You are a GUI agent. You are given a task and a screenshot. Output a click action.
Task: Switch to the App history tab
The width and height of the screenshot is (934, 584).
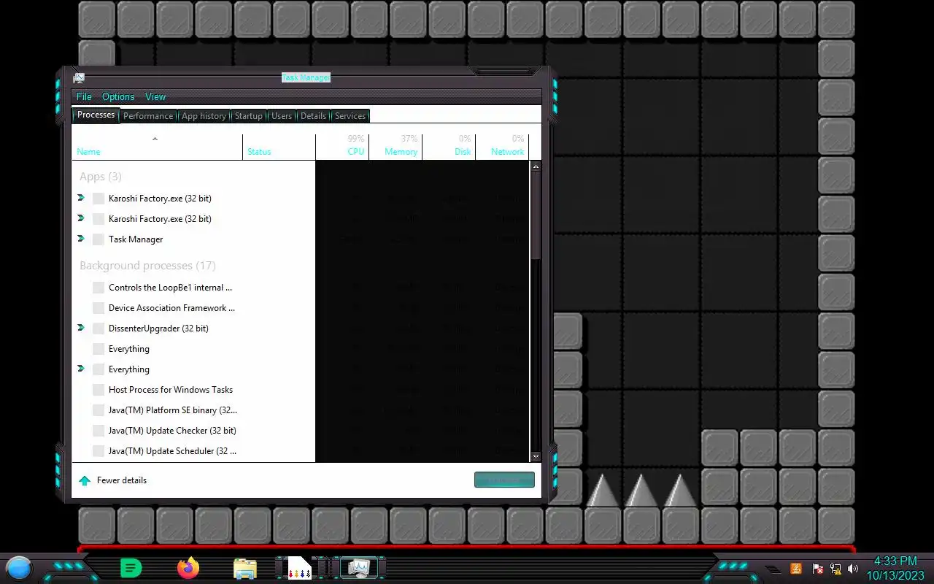click(x=204, y=116)
